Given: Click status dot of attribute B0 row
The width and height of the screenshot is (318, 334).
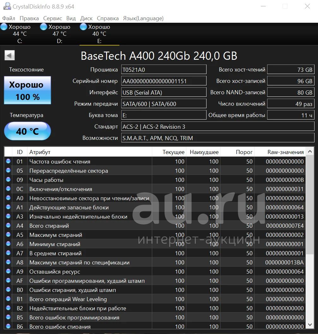Looking at the screenshot, I should (8, 289).
